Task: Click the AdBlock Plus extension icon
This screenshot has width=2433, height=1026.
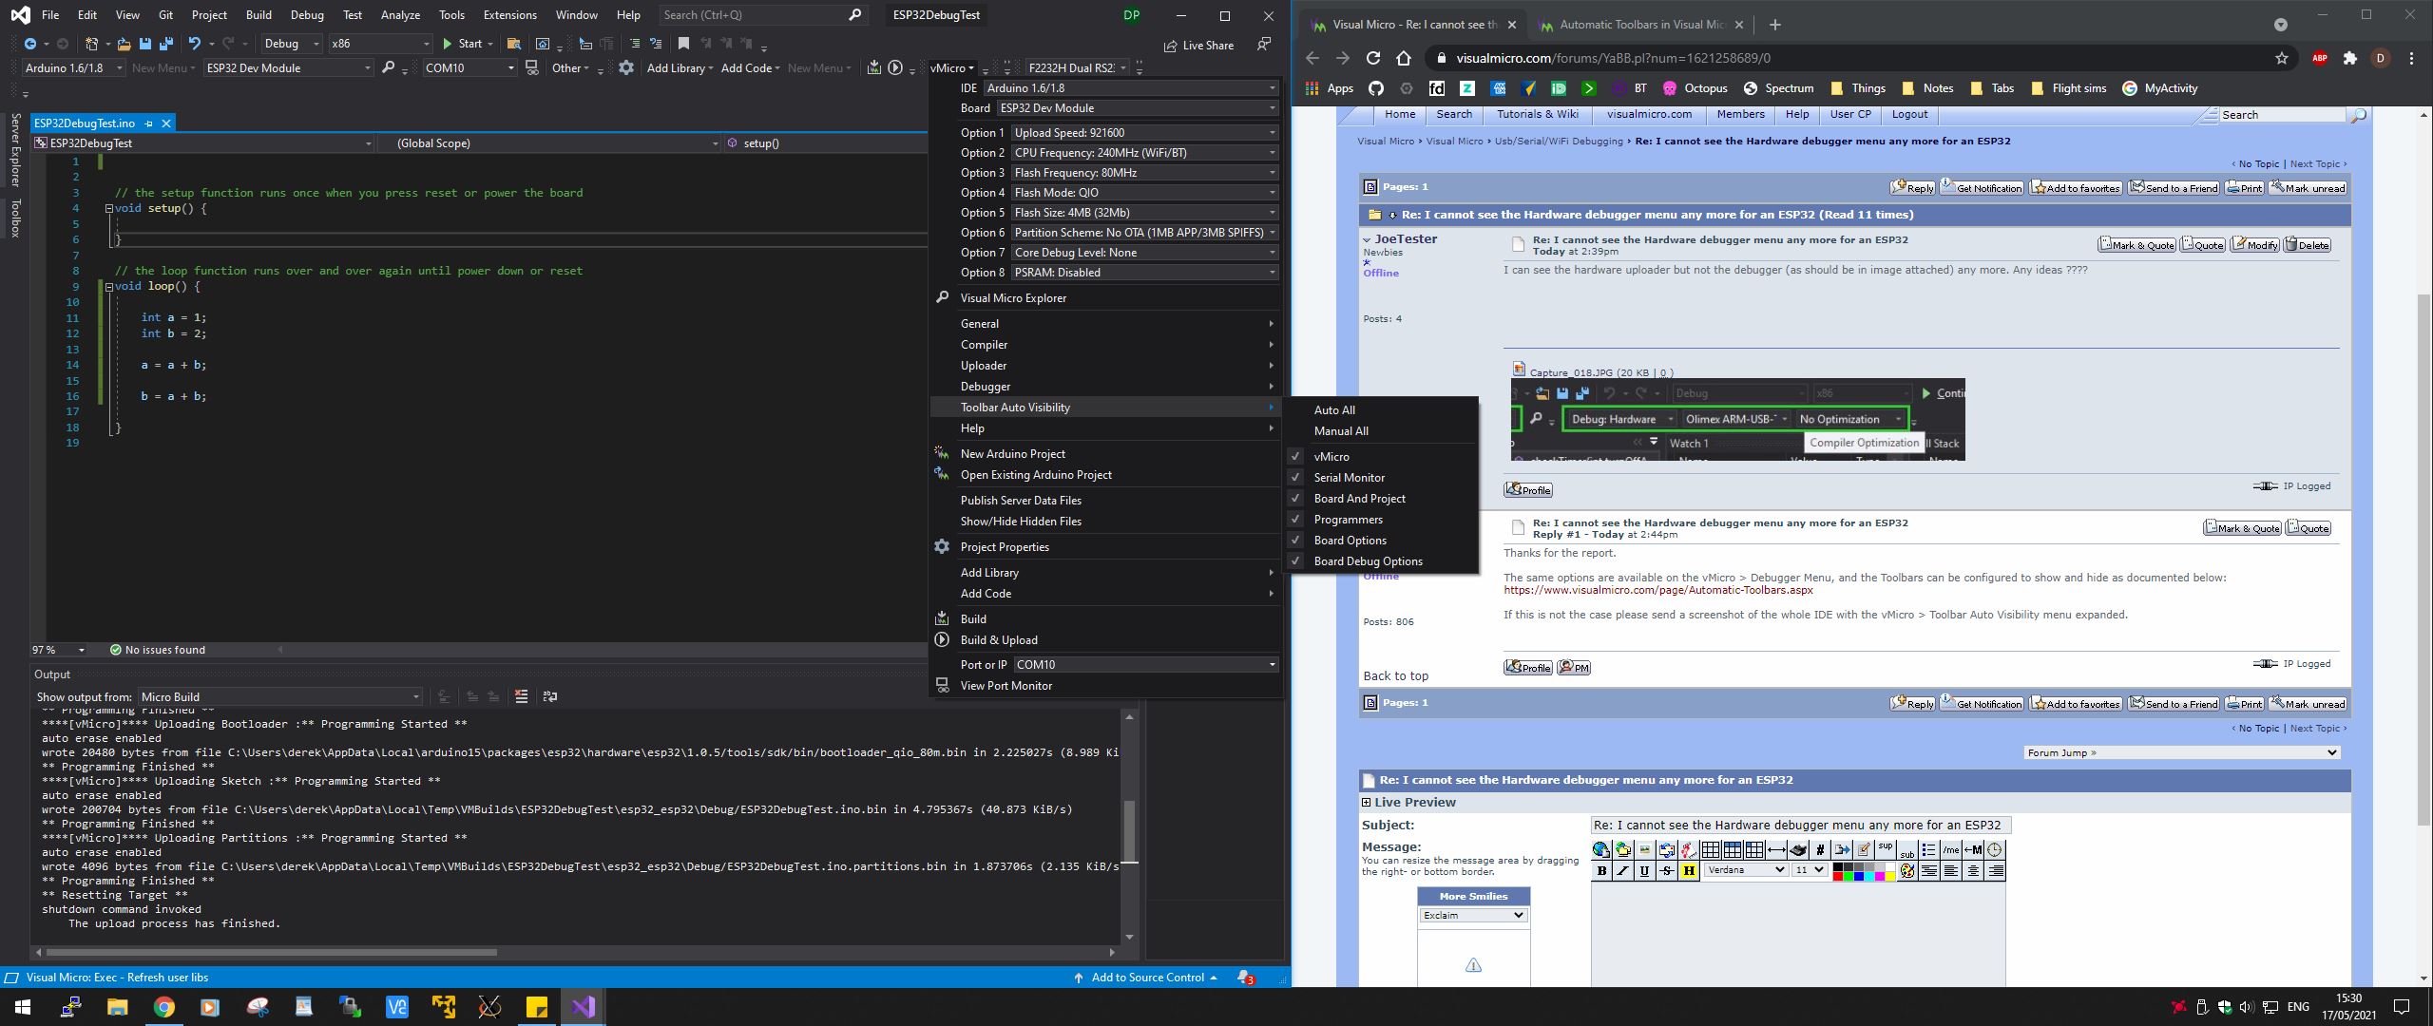Action: click(x=2320, y=58)
